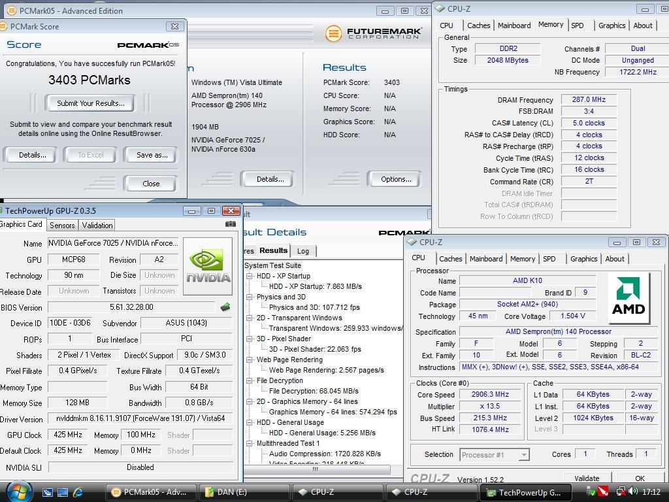Screen dimensions: 669x502
Task: Take a GPU-Z screenshot with the camera icon
Action: coord(231,224)
